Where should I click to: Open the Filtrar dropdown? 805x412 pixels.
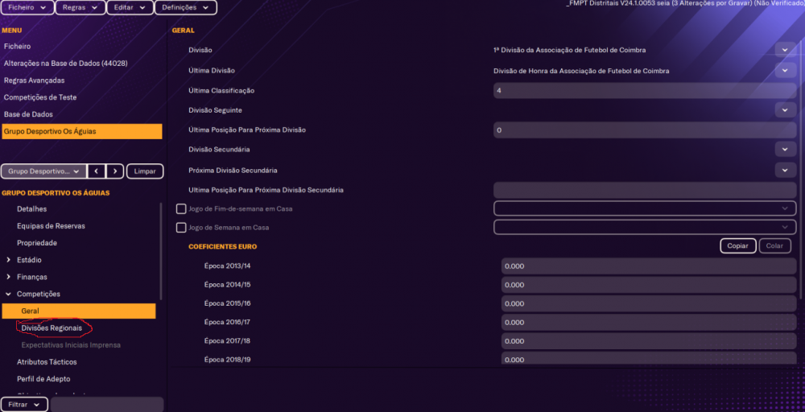(24, 404)
